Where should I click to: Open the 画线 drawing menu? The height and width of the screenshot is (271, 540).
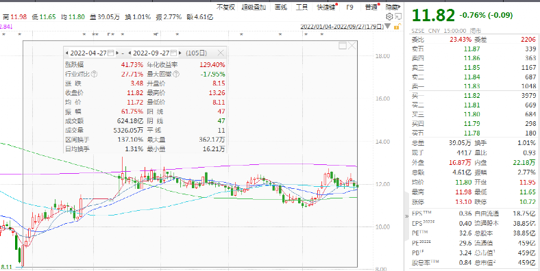coord(281,7)
